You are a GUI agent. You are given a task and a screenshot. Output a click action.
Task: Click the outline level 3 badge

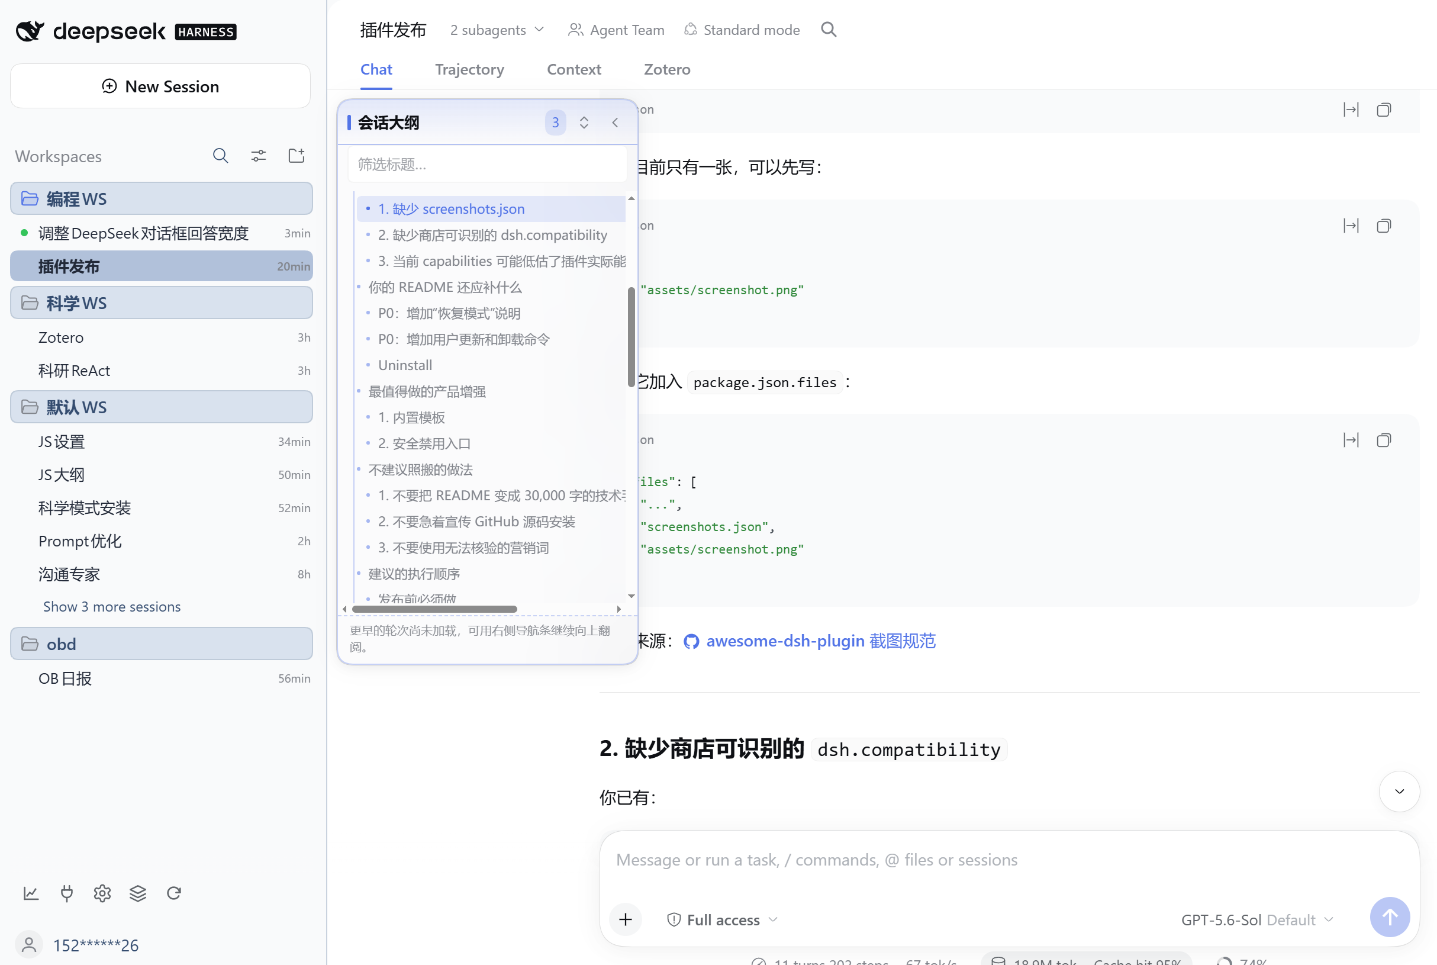point(555,123)
